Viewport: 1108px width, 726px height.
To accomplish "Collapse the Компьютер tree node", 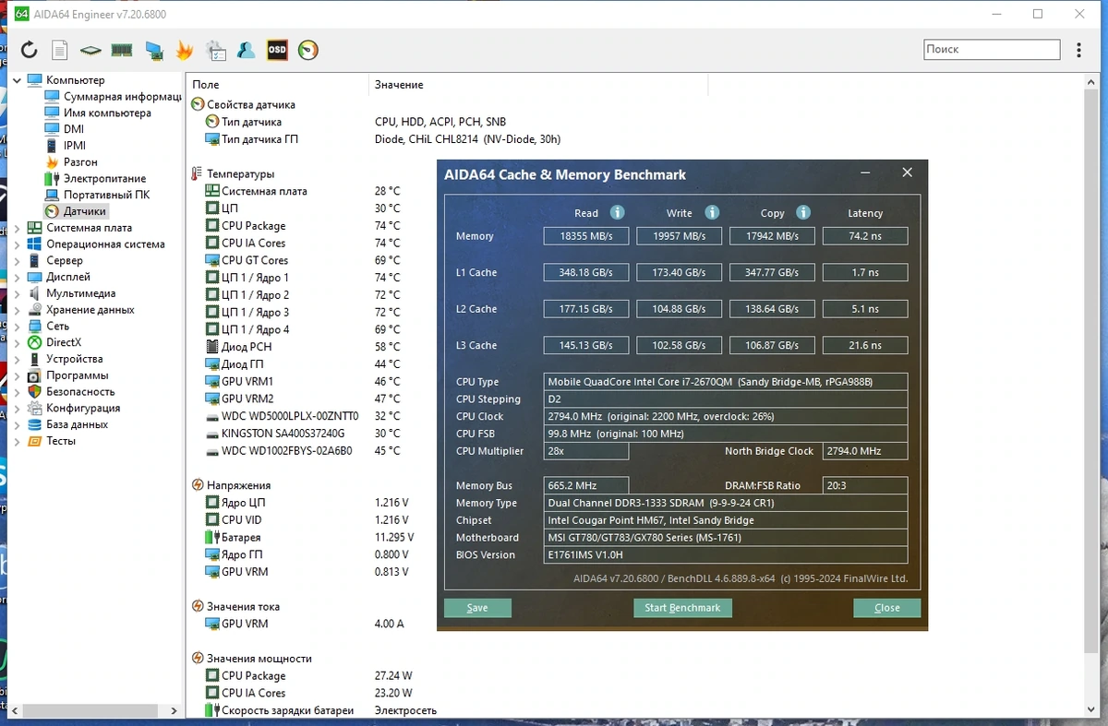I will click(x=17, y=80).
